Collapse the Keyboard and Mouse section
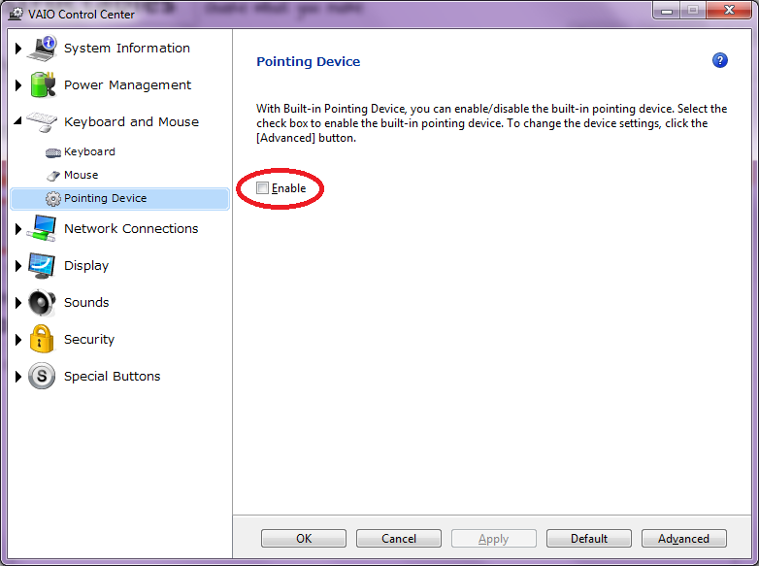The image size is (759, 566). [18, 122]
